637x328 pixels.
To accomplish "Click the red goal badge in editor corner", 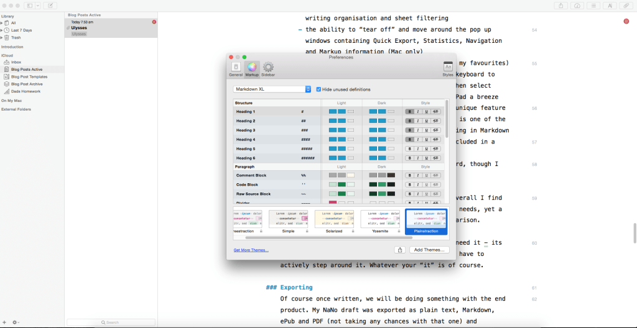I will click(x=626, y=21).
